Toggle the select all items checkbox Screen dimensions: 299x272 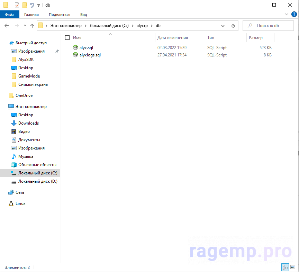point(67,38)
